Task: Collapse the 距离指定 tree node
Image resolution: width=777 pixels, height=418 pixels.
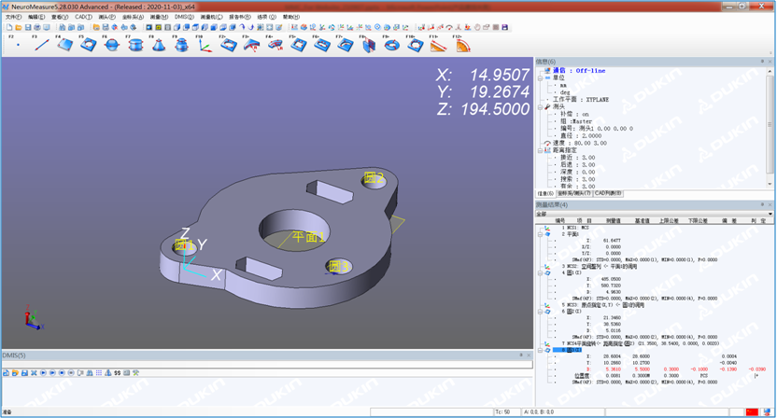Action: 541,150
